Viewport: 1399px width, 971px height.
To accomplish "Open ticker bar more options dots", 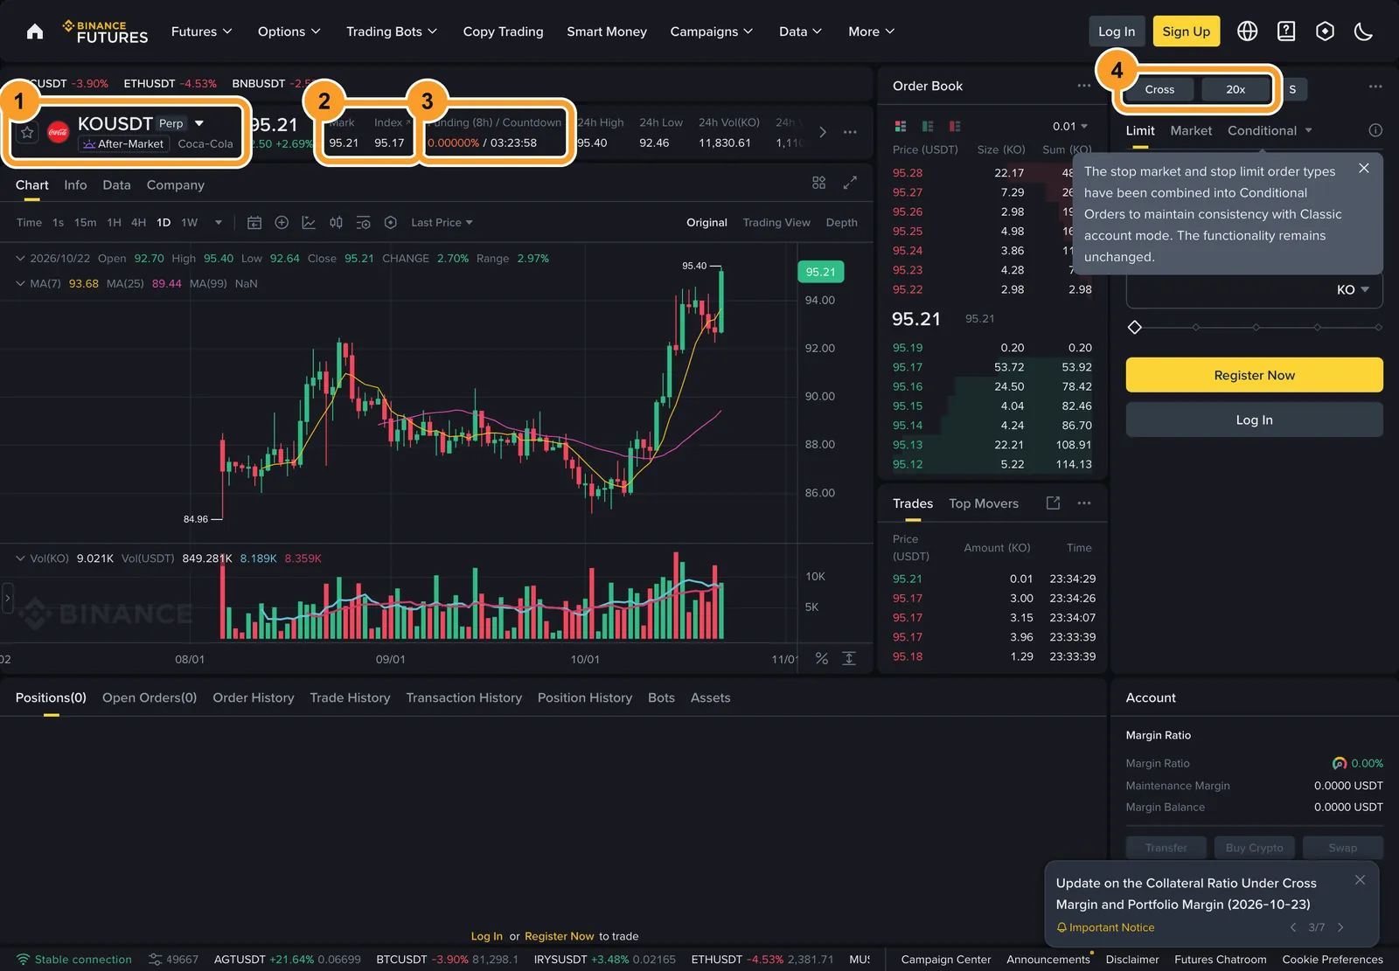I will (850, 132).
